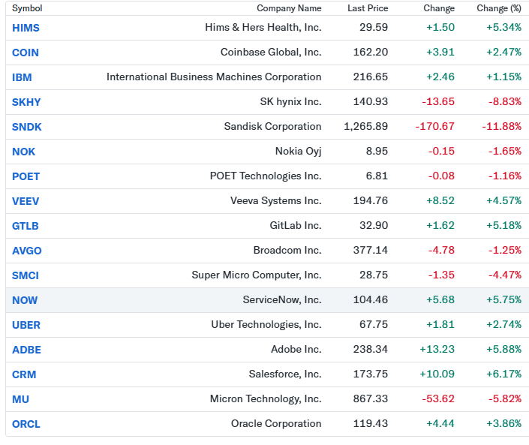Select the last price 119.43

pyautogui.click(x=371, y=423)
